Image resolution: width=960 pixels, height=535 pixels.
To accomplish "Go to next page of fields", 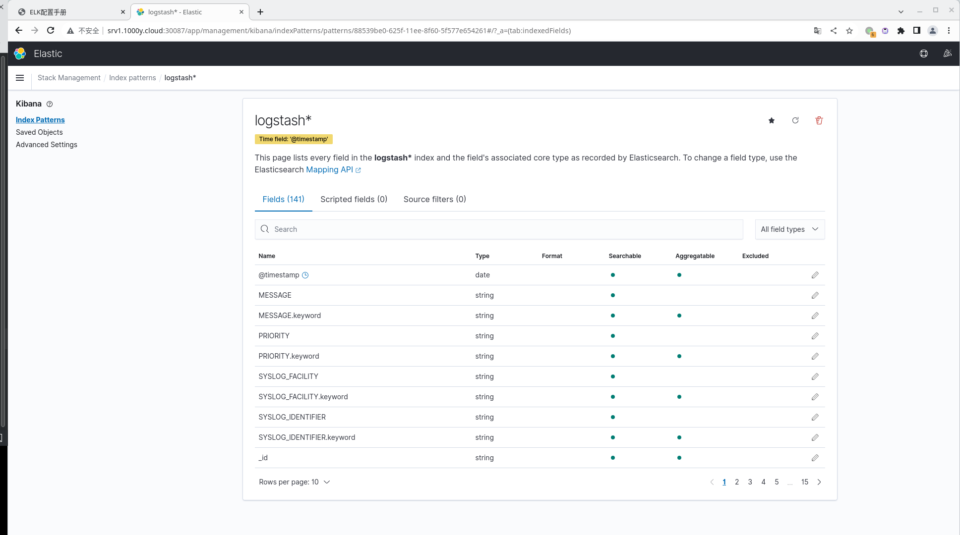I will coord(819,482).
